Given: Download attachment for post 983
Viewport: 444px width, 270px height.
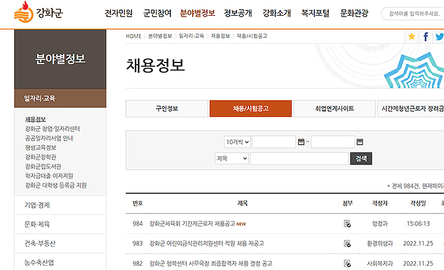Looking at the screenshot, I should click(x=347, y=244).
